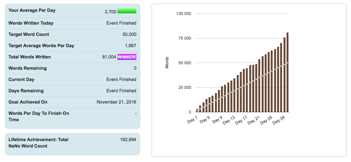
Task: Click the 'Day 29' x-axis label
Action: pyautogui.click(x=279, y=120)
